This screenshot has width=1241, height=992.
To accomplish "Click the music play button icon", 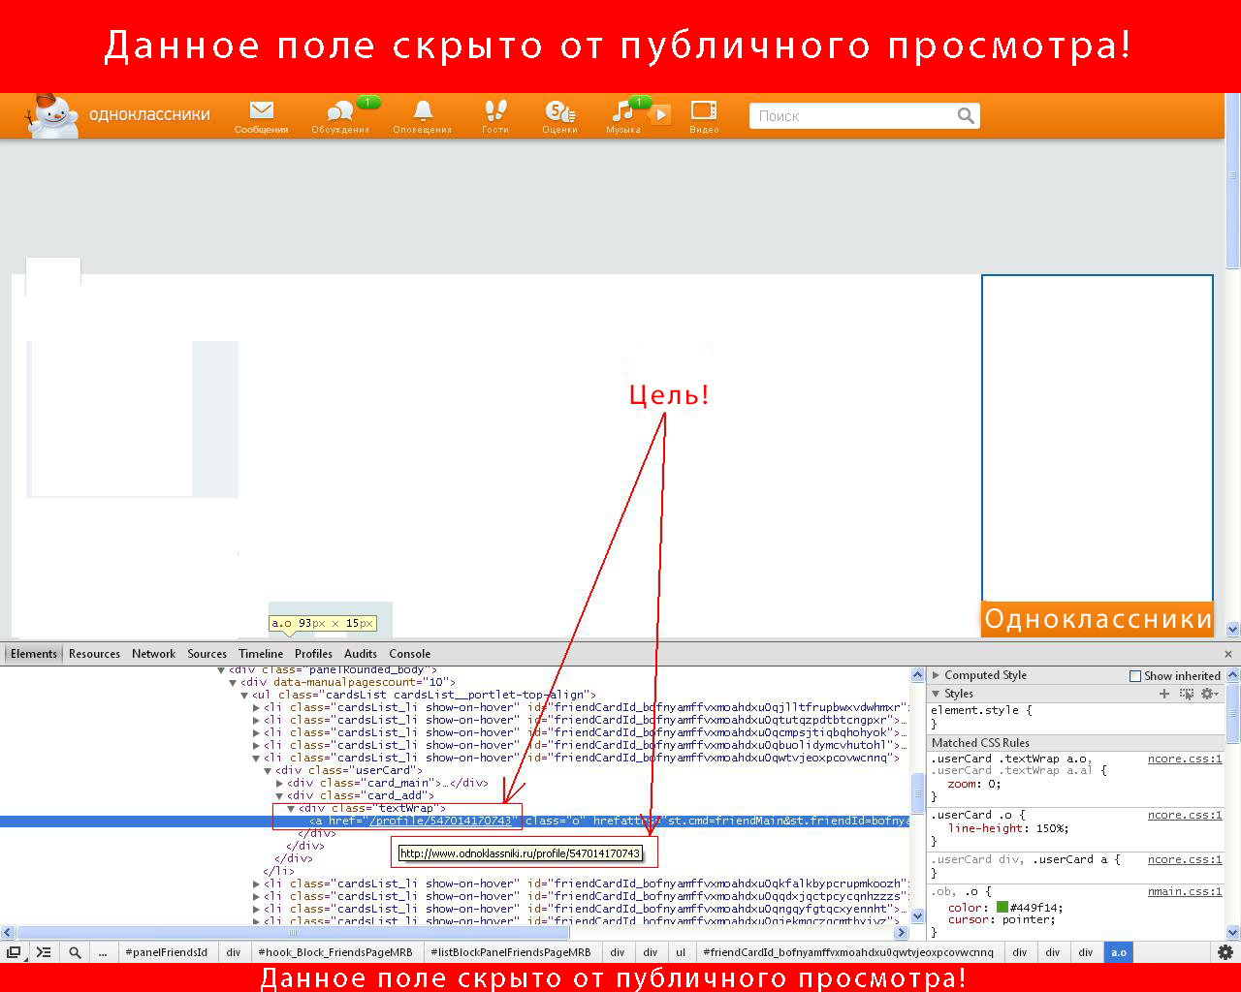I will coord(659,114).
